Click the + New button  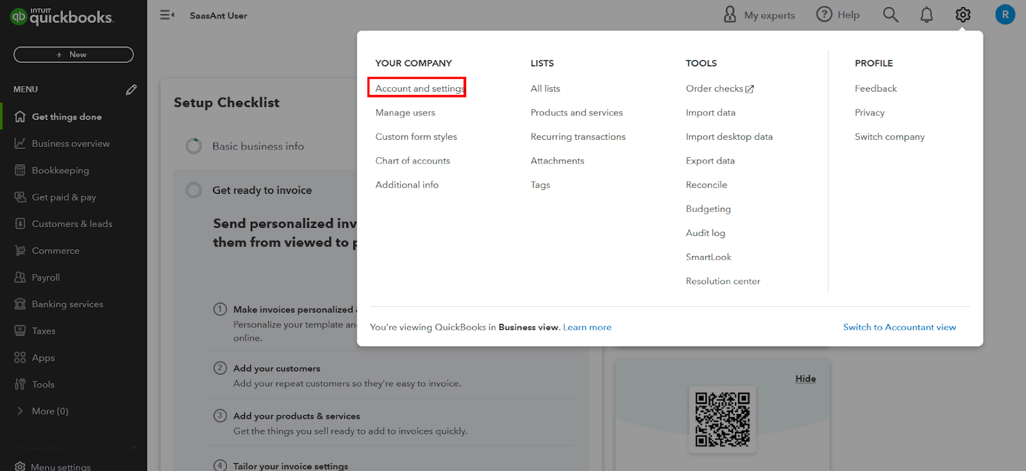(74, 55)
